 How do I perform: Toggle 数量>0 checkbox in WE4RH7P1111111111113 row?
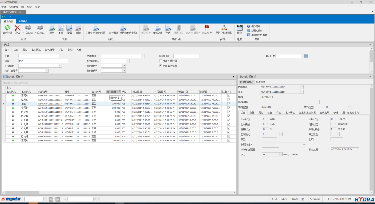[229, 100]
